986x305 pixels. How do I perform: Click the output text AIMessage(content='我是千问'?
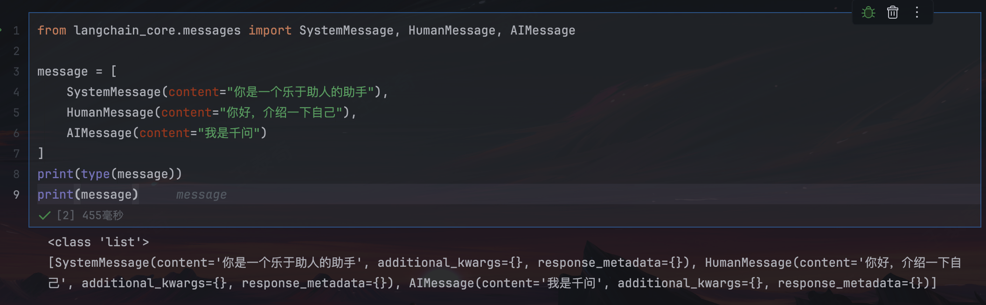pos(507,283)
